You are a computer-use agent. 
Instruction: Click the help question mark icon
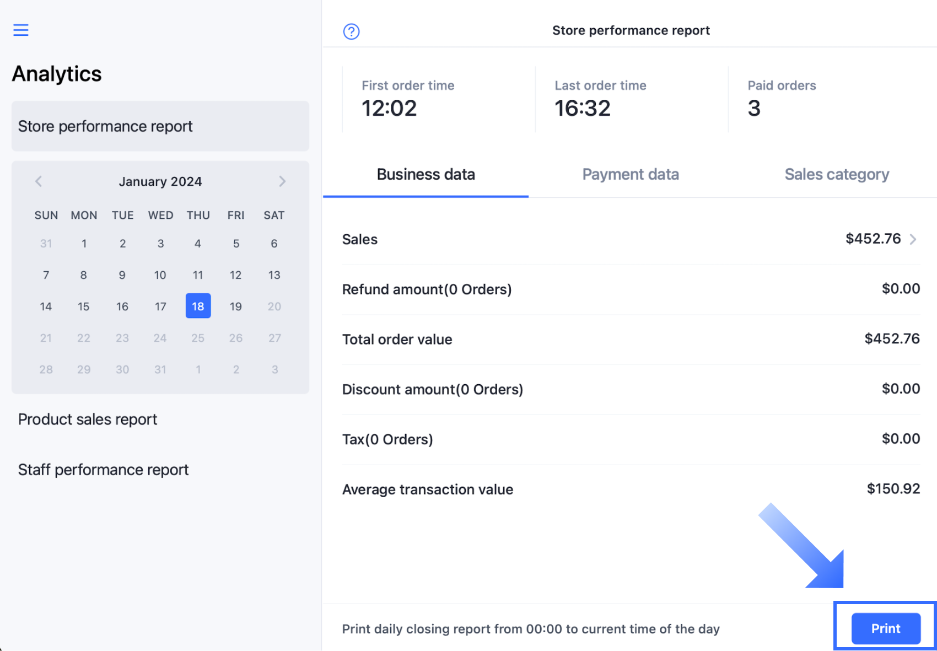coord(351,31)
